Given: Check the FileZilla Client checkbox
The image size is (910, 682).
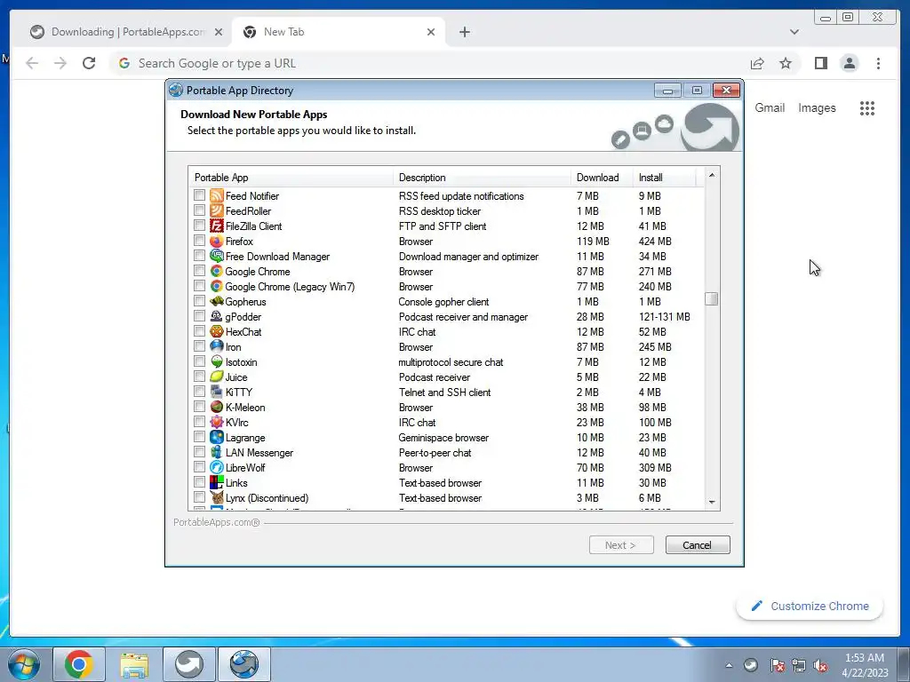Looking at the screenshot, I should [x=200, y=226].
